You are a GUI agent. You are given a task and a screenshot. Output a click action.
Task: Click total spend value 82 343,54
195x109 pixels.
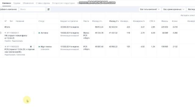113,27
